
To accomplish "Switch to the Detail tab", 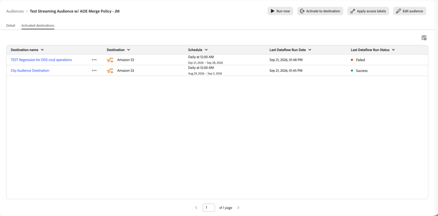I will pos(11,26).
